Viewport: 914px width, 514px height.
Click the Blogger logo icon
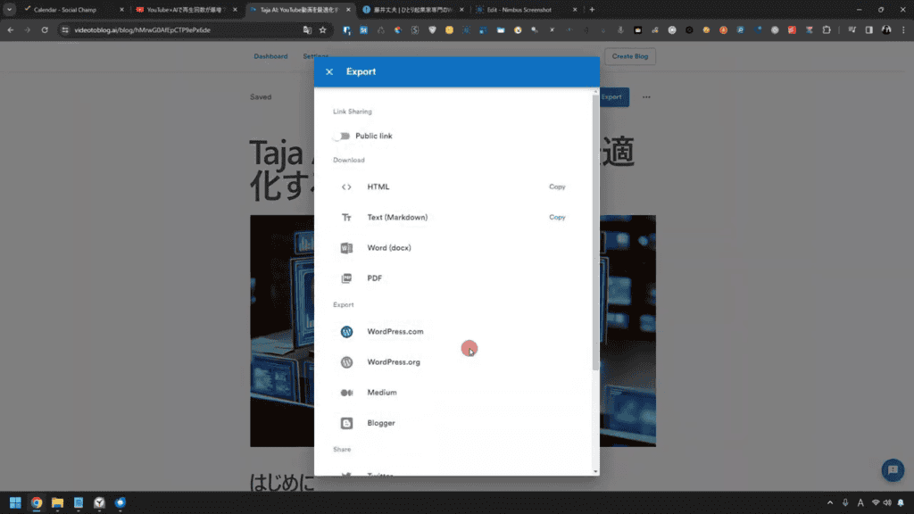point(346,423)
